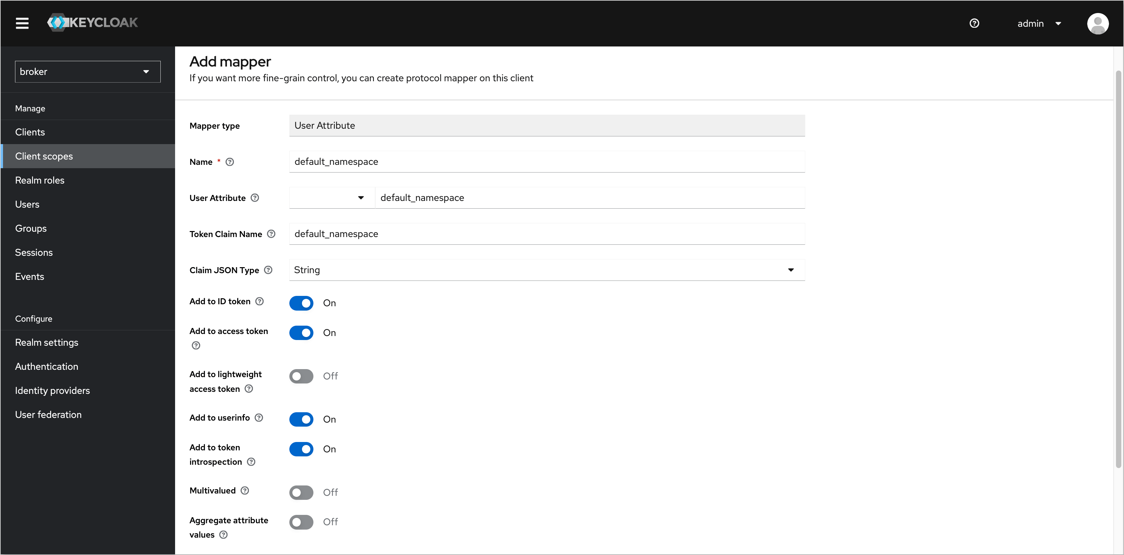Click the broker realm dropdown arrow
The height and width of the screenshot is (555, 1124).
[x=147, y=72]
